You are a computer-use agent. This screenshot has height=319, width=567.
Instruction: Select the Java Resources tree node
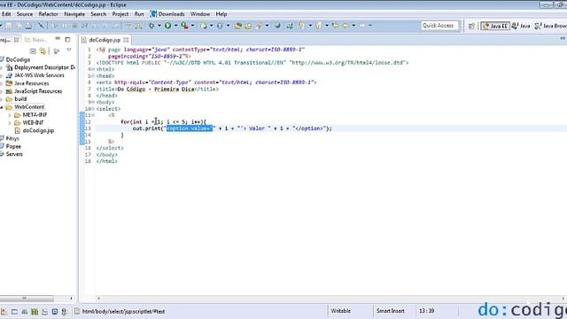[32, 83]
